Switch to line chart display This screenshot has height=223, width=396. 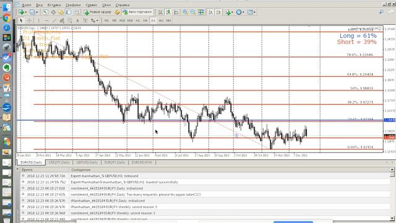click(176, 12)
